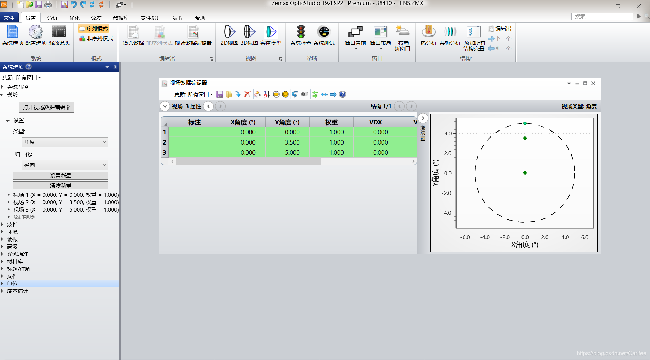
Task: Click 添加视场 in the tree
Action: pos(24,217)
